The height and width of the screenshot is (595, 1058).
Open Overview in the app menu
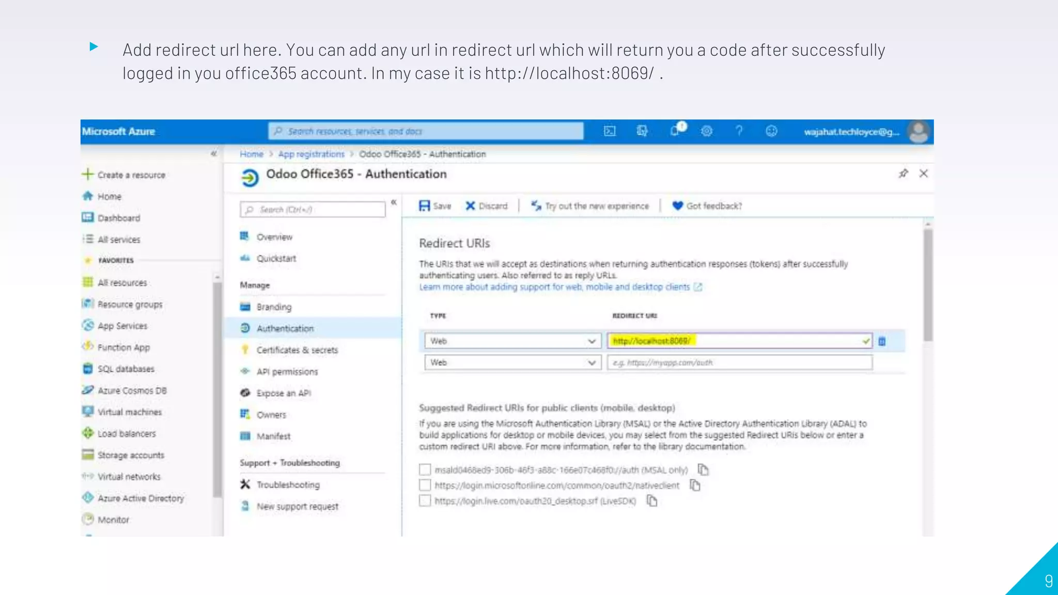click(274, 237)
